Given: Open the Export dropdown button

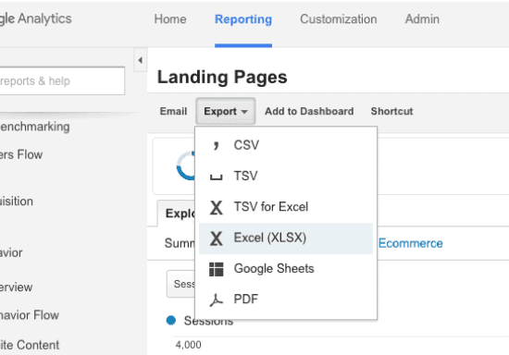Looking at the screenshot, I should [x=225, y=111].
